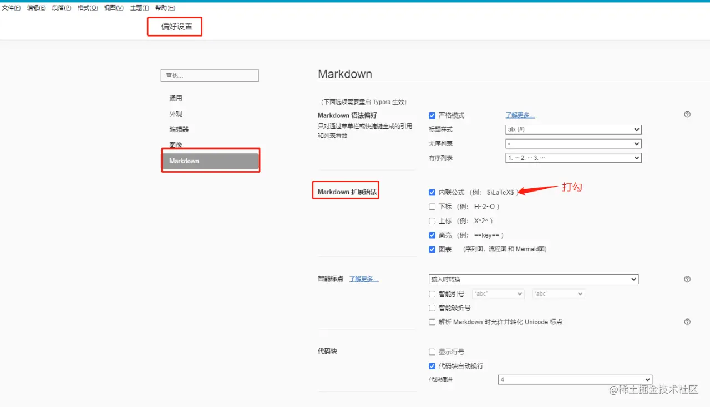The image size is (710, 407).
Task: Open 视图(V) menu
Action: [114, 8]
